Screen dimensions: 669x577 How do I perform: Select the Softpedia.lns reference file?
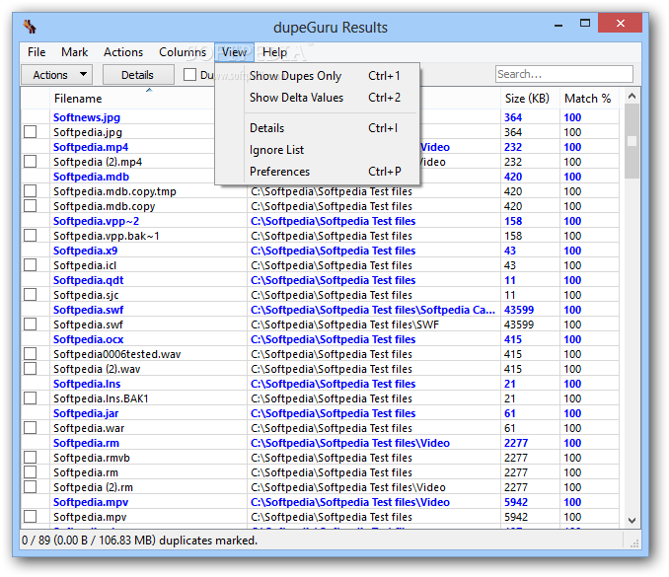pos(87,384)
